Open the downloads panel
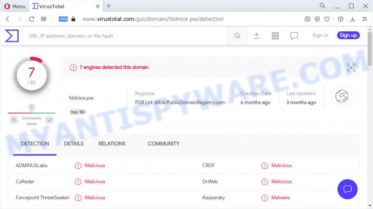This screenshot has width=373, height=209. pyautogui.click(x=352, y=19)
